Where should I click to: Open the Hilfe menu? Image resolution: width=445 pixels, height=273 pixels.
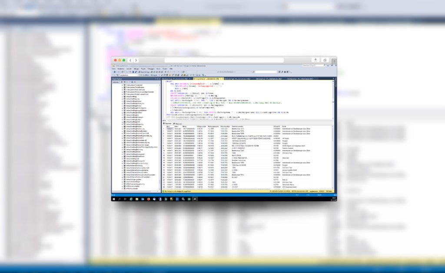click(x=171, y=69)
